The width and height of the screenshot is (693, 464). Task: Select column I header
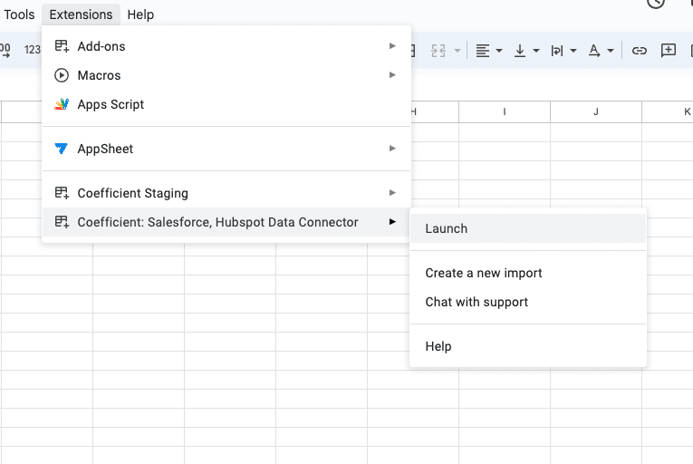click(x=505, y=111)
